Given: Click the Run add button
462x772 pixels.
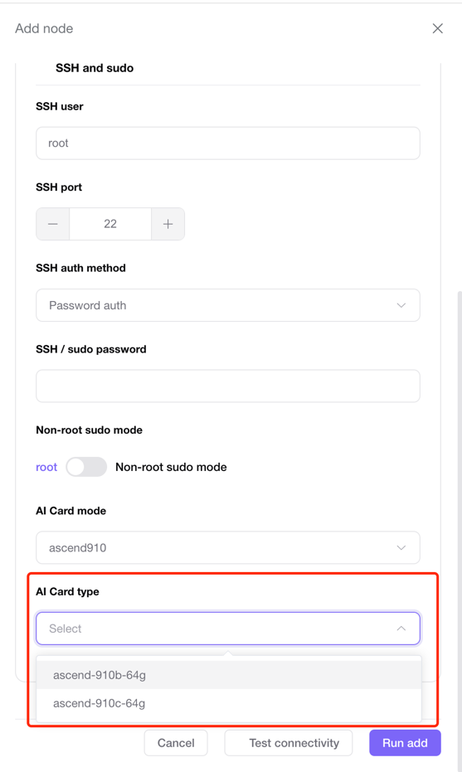Looking at the screenshot, I should click(405, 743).
